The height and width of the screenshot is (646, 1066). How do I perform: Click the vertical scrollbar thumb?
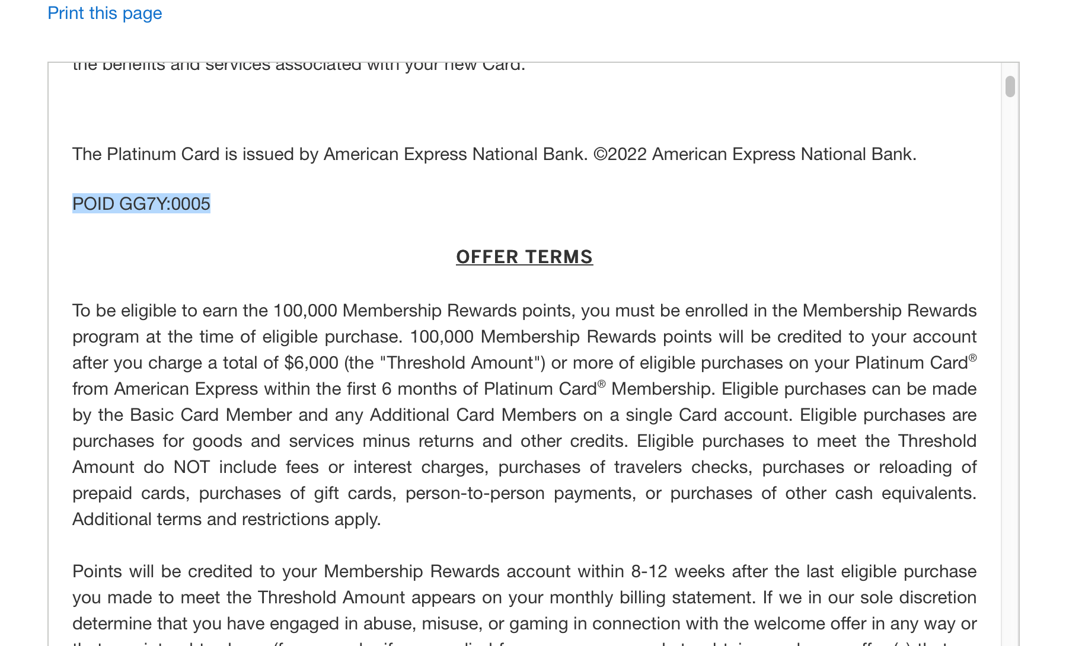pos(1010,87)
